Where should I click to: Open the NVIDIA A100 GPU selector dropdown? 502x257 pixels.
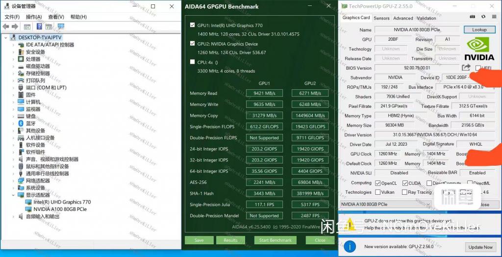[x=385, y=204]
